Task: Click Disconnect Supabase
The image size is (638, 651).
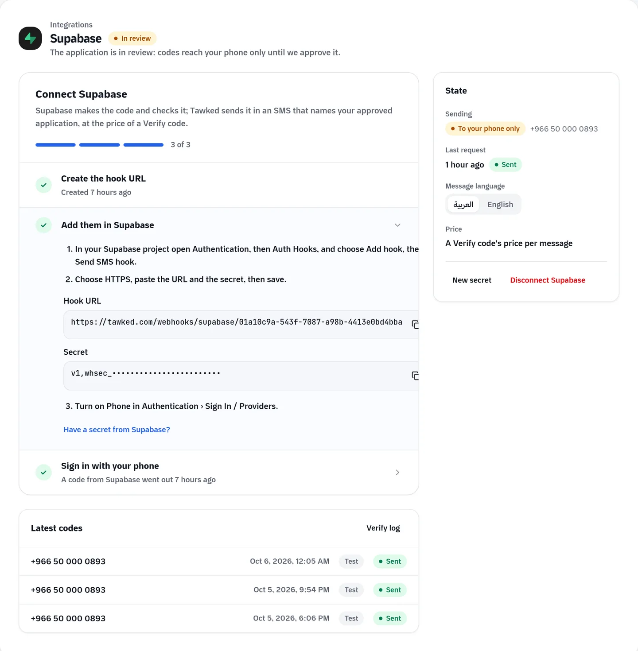Action: pos(548,280)
